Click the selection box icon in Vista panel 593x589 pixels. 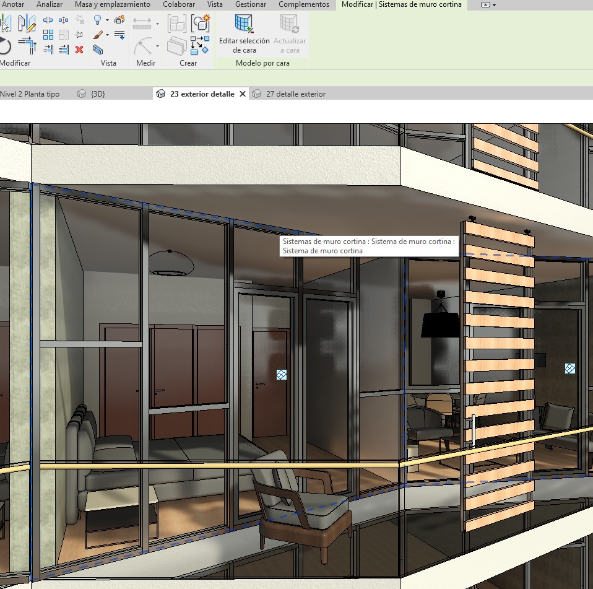pyautogui.click(x=98, y=50)
